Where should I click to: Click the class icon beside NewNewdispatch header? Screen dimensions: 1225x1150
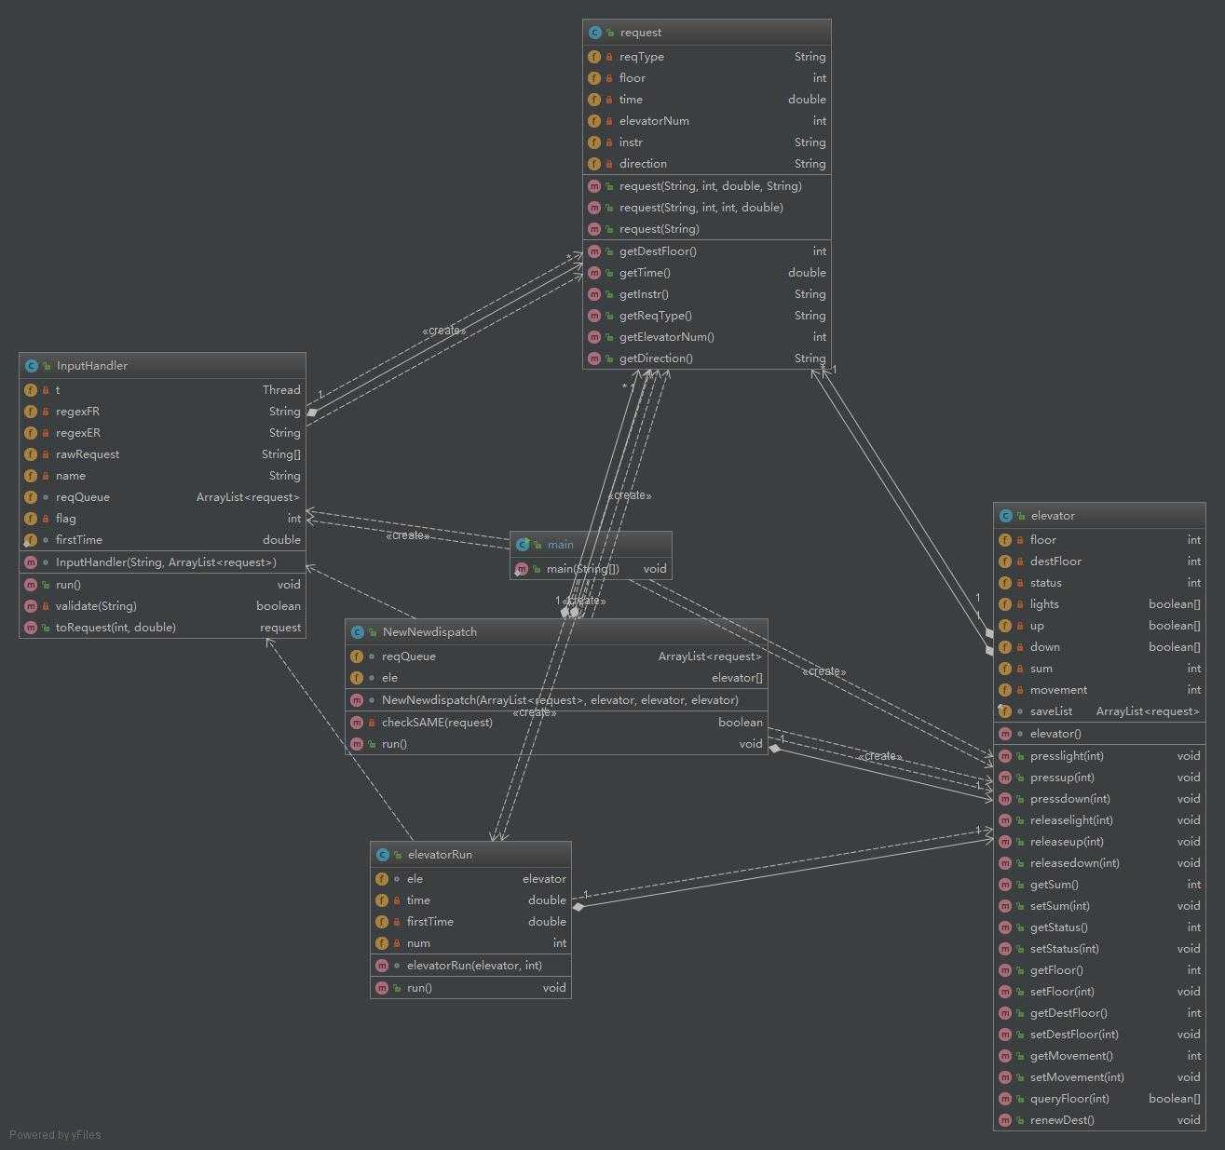coord(357,632)
